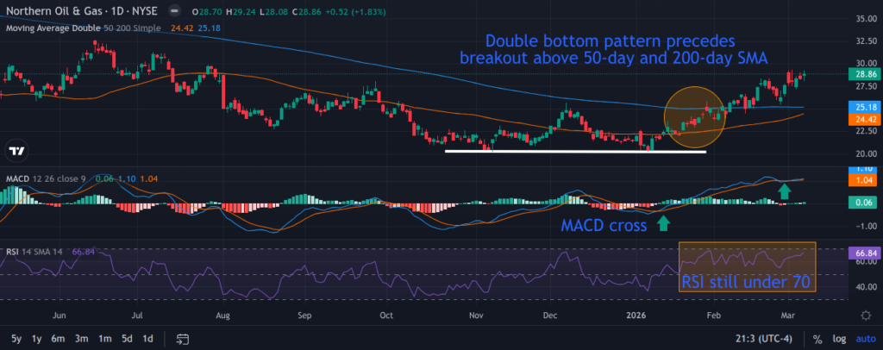The height and width of the screenshot is (350, 883).
Task: Select the 6m time range
Action: click(x=59, y=338)
